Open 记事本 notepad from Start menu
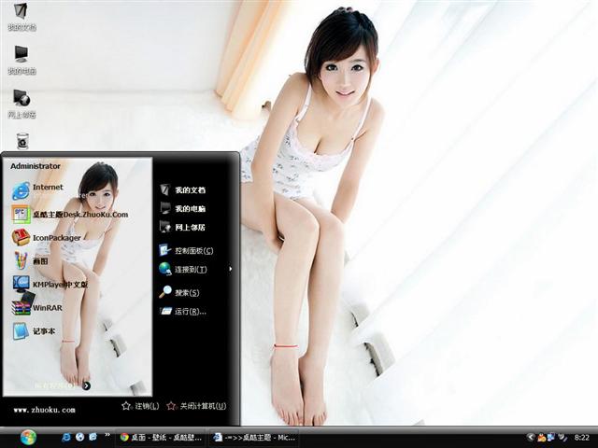 pyautogui.click(x=34, y=331)
